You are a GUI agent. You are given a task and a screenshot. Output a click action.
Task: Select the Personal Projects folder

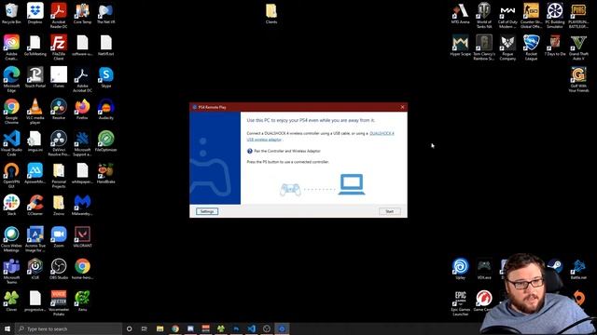pyautogui.click(x=59, y=175)
